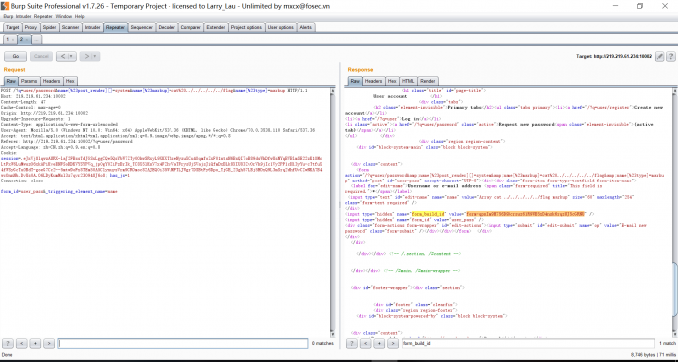The image size is (678, 362).
Task: Switch to the Extender tab
Action: coord(215,27)
